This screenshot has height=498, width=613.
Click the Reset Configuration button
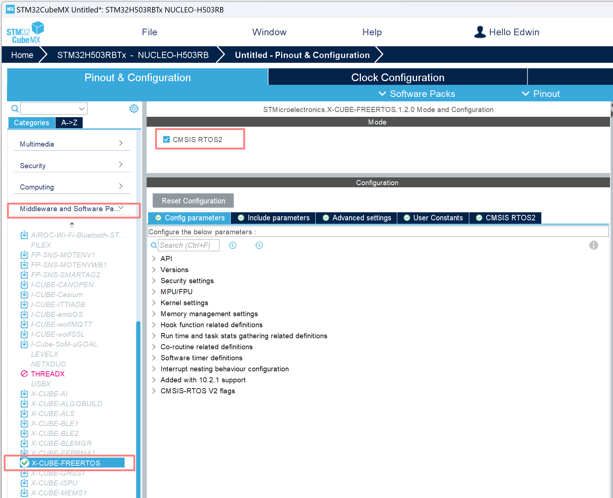[x=193, y=201]
